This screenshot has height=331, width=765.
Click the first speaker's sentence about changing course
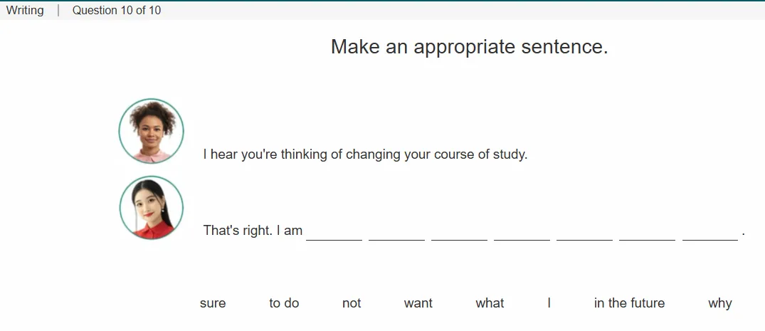[x=366, y=154]
